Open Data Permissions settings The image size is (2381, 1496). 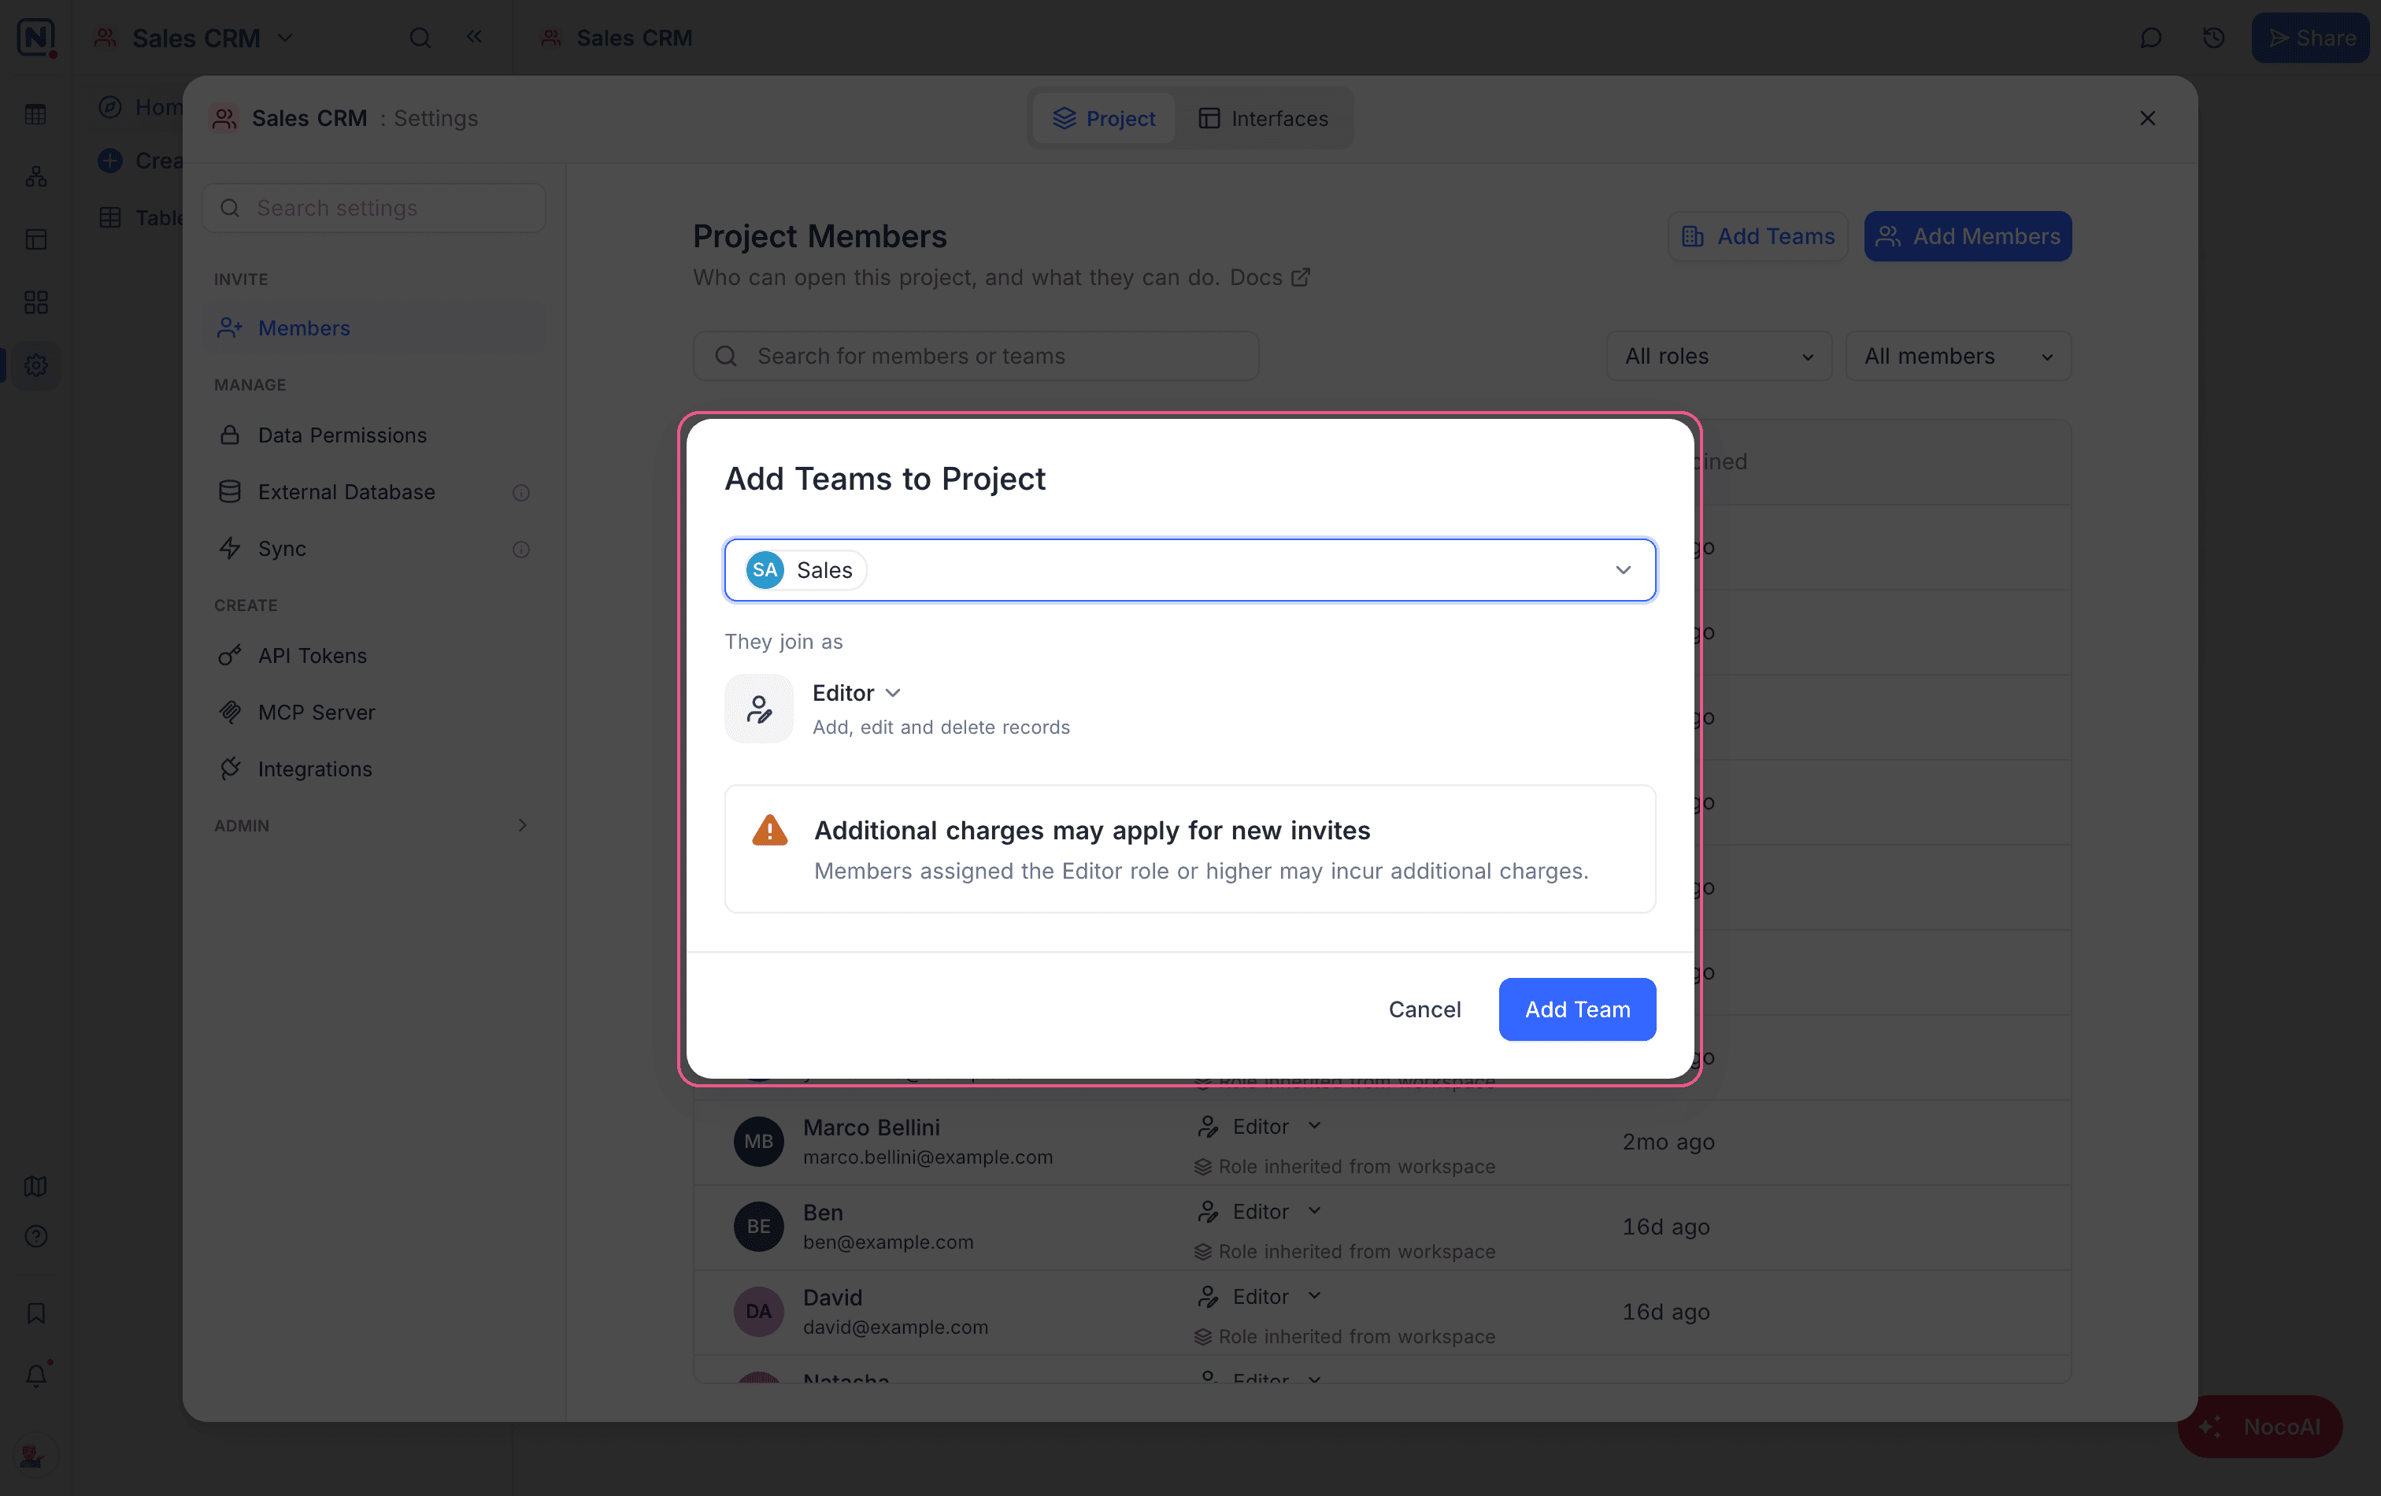tap(374, 435)
